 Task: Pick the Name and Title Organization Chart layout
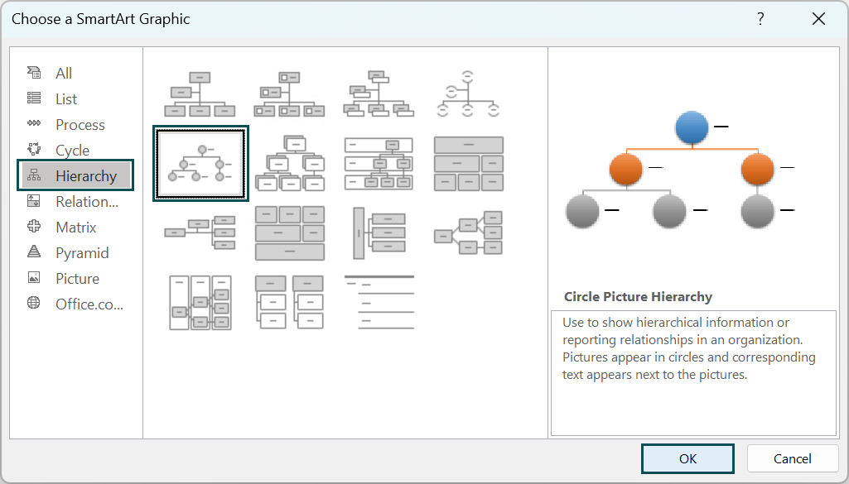(x=379, y=94)
